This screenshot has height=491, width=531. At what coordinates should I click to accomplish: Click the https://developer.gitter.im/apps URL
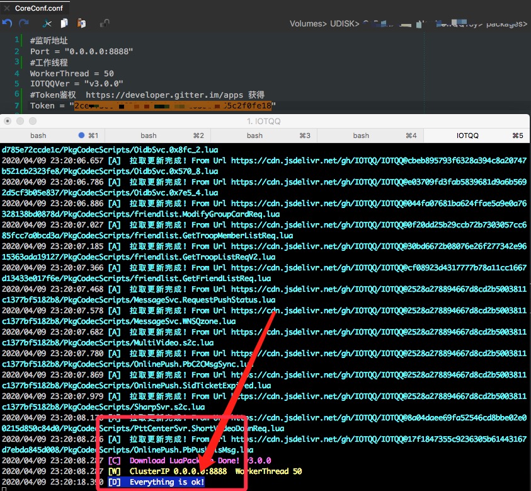pos(164,95)
